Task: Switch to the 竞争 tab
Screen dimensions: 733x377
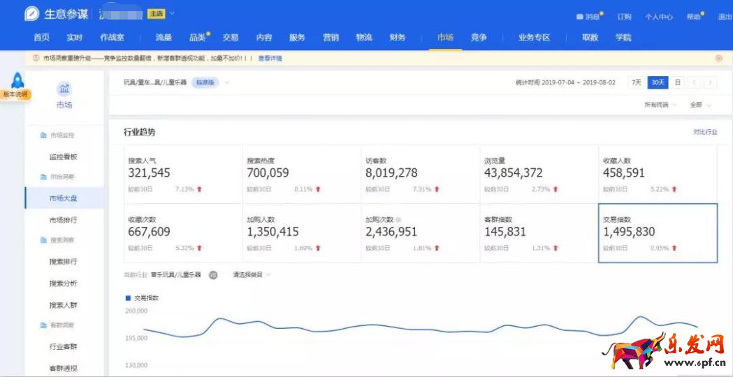Action: pyautogui.click(x=478, y=38)
